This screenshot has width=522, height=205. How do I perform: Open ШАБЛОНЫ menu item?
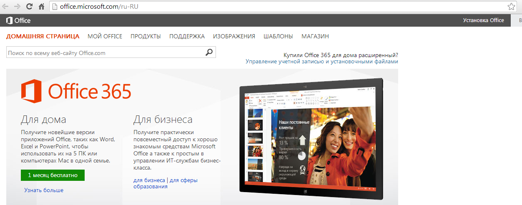tap(278, 36)
